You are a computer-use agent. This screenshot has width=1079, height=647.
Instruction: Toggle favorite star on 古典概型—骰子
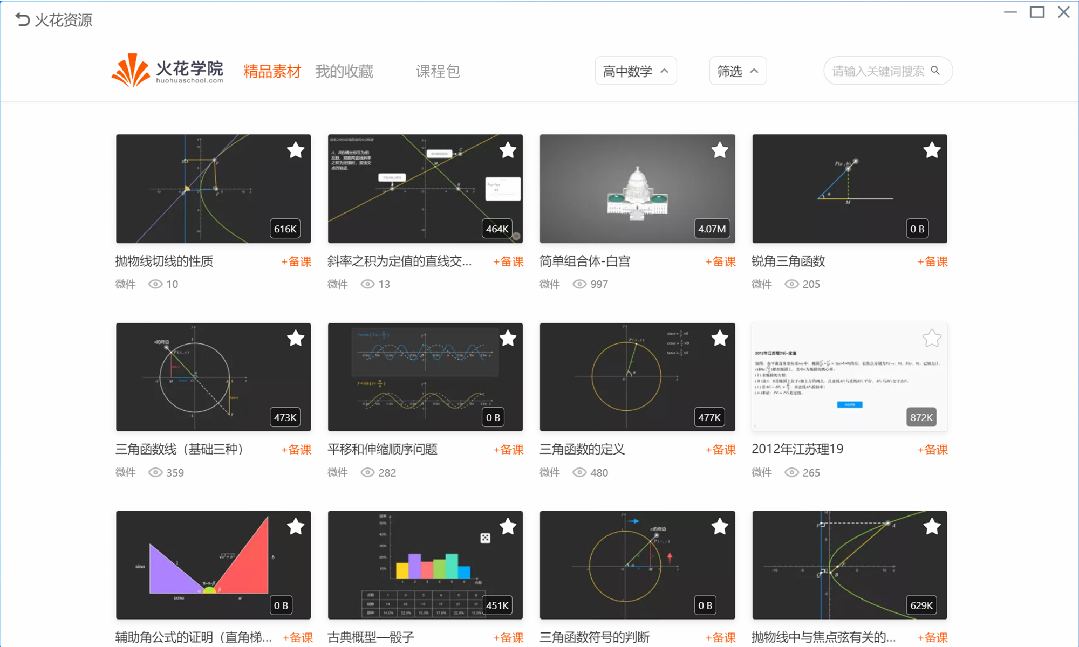pyautogui.click(x=508, y=527)
